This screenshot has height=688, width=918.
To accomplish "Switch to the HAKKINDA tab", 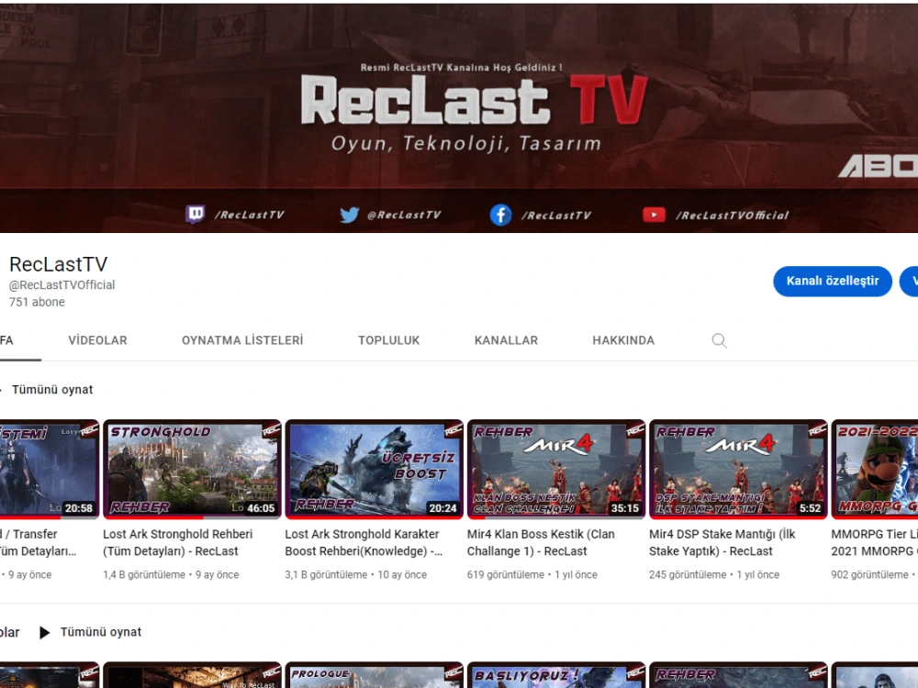I will click(623, 340).
